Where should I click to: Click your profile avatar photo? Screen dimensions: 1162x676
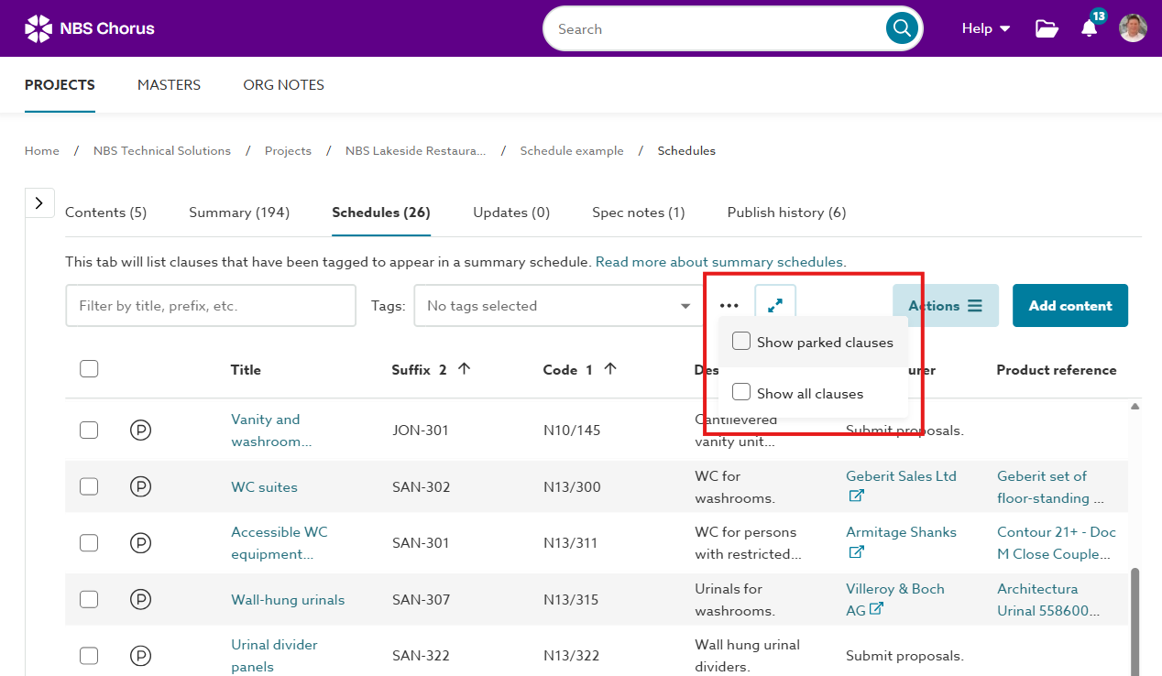(1133, 27)
